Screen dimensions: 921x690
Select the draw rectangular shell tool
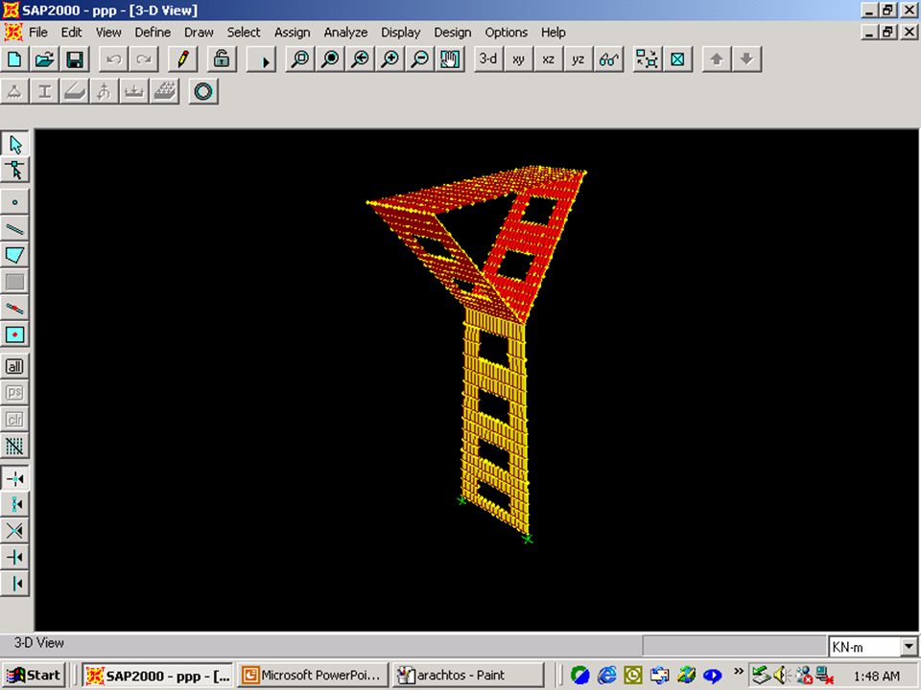pos(14,282)
